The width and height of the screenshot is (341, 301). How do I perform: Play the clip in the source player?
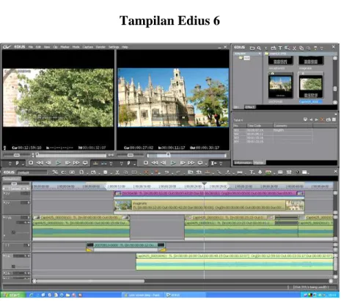pos(58,163)
